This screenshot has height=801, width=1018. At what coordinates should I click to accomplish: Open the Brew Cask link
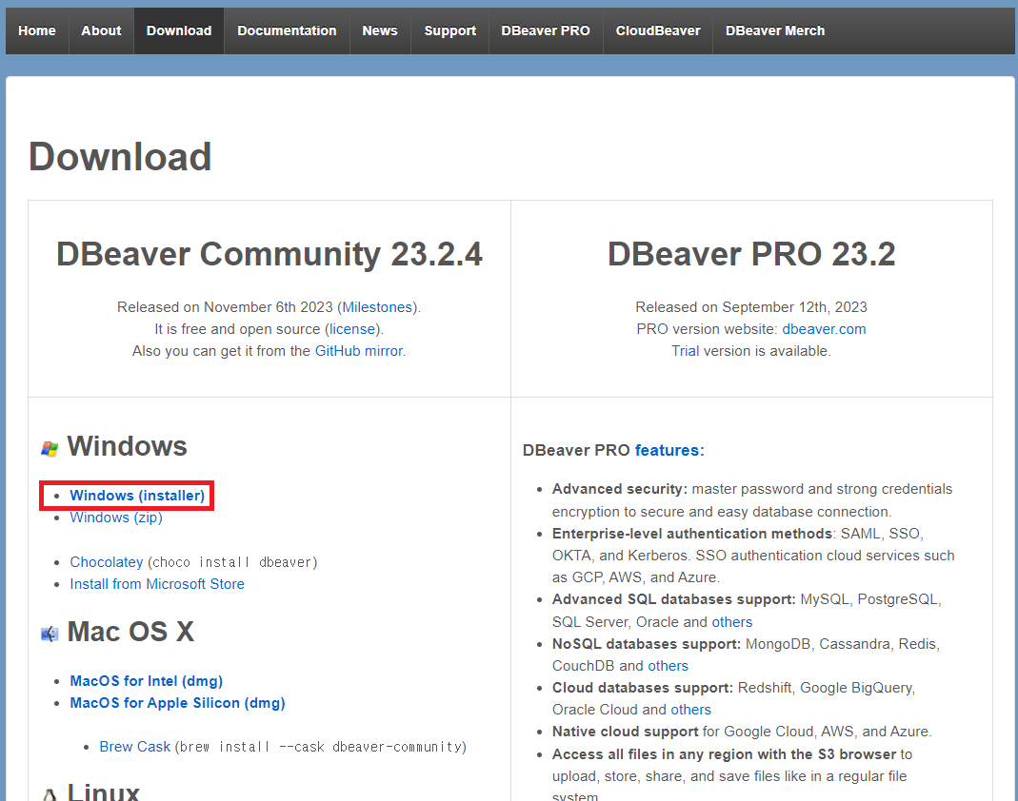pyautogui.click(x=135, y=747)
